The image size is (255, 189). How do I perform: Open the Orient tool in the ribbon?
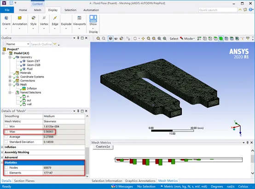click(x=6, y=22)
